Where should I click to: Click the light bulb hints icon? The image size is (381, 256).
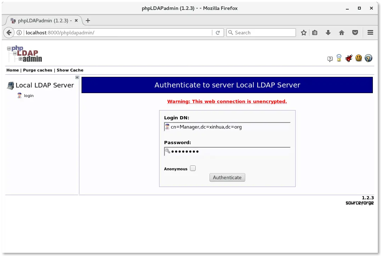[339, 58]
